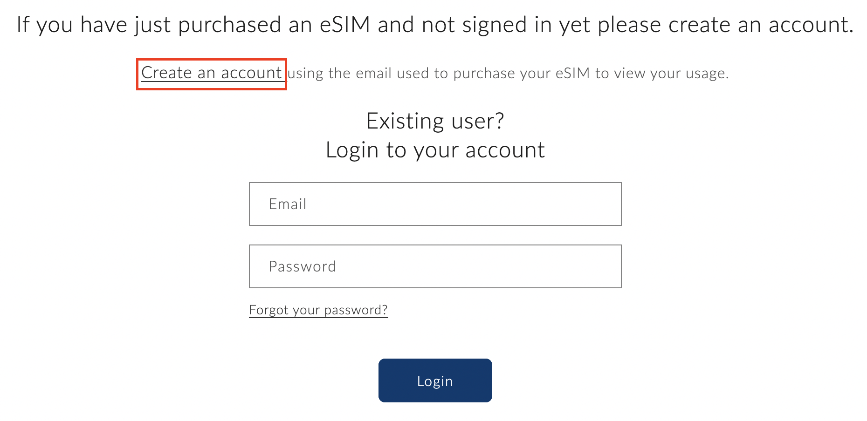867x421 pixels.
Task: Focus the Email input field
Action: click(x=435, y=204)
